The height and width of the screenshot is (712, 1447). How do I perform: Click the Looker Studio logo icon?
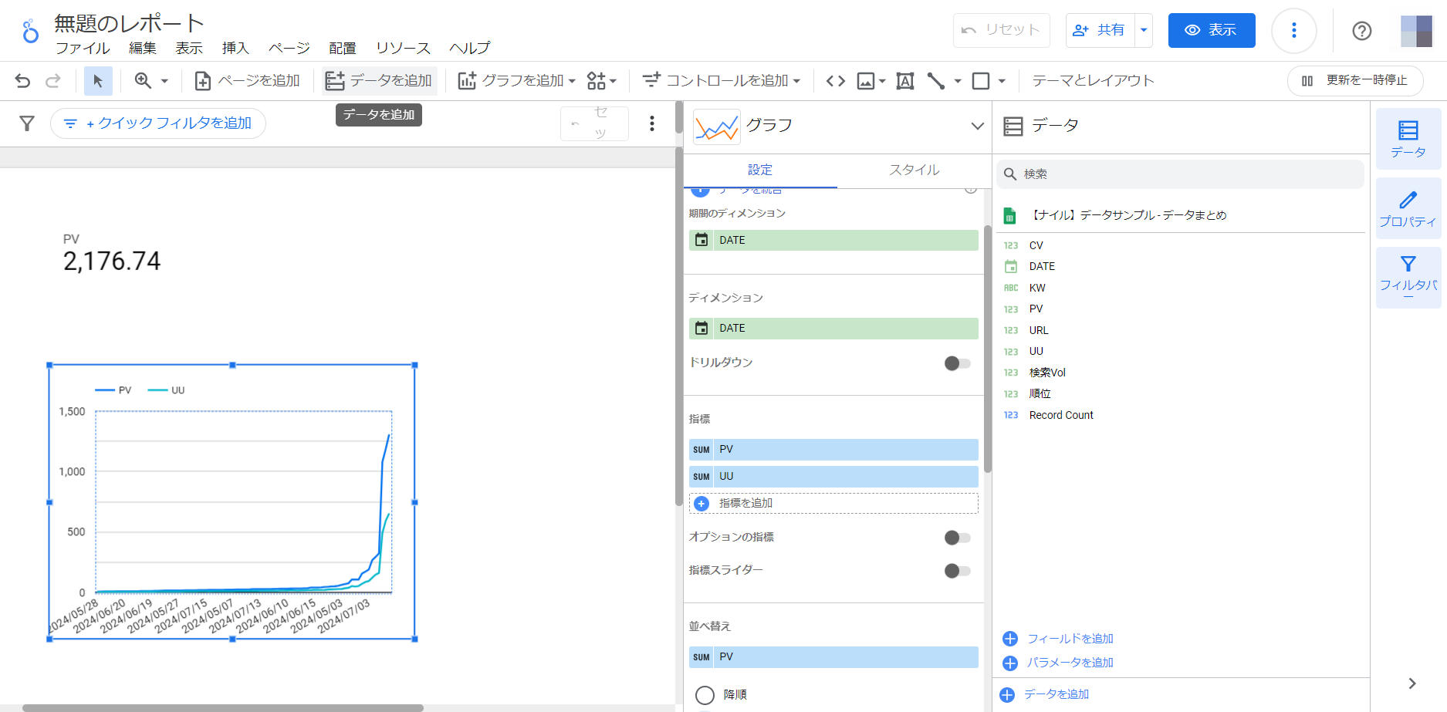tap(30, 32)
